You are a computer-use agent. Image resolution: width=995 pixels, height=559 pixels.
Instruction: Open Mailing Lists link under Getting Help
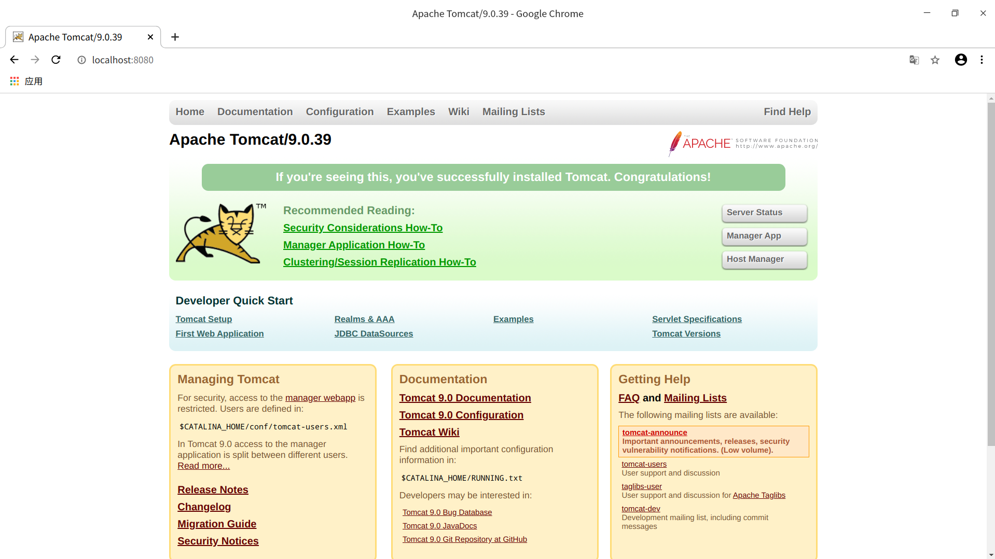coord(695,398)
